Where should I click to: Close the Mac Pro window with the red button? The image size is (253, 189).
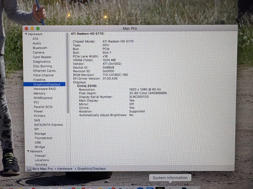26,29
